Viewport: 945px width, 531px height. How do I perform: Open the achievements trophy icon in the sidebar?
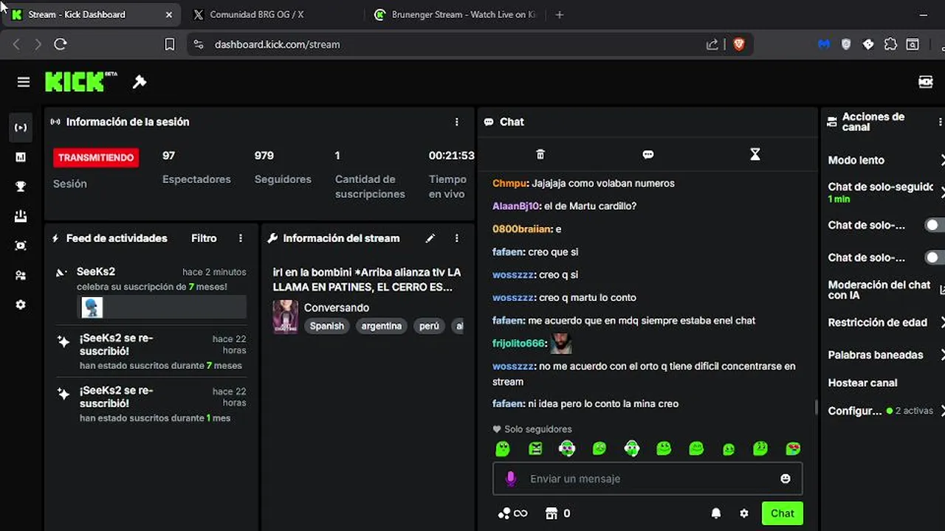point(21,187)
